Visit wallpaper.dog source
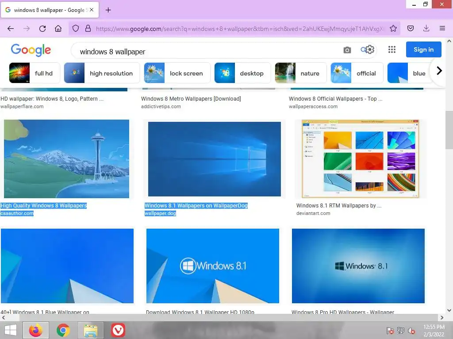453x339 pixels. [160, 213]
